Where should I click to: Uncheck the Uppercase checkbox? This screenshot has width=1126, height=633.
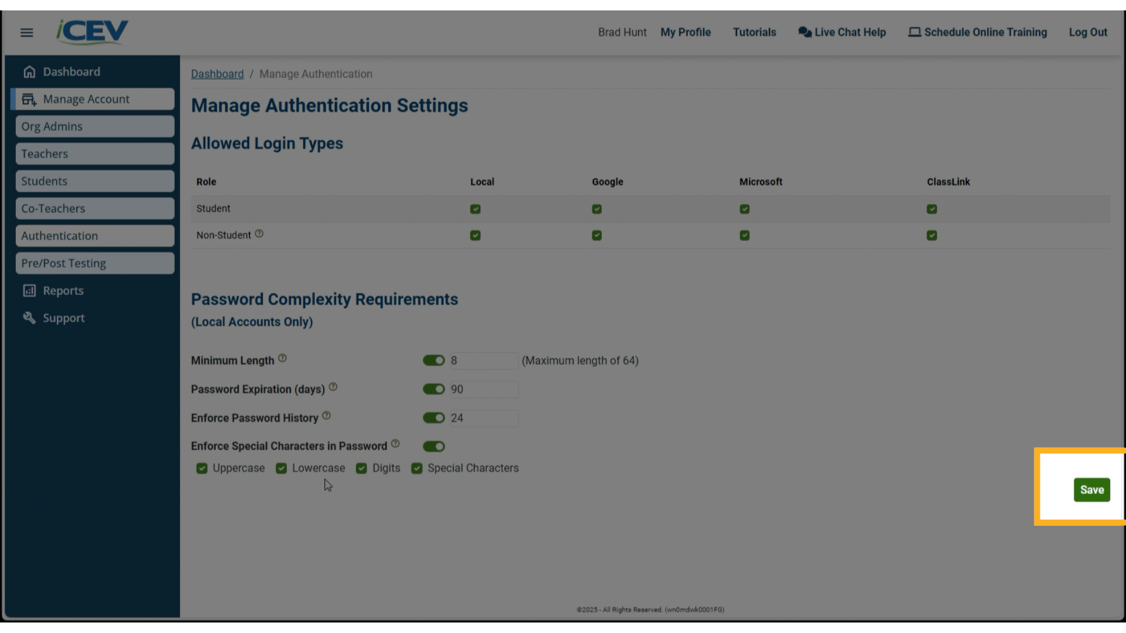(202, 468)
